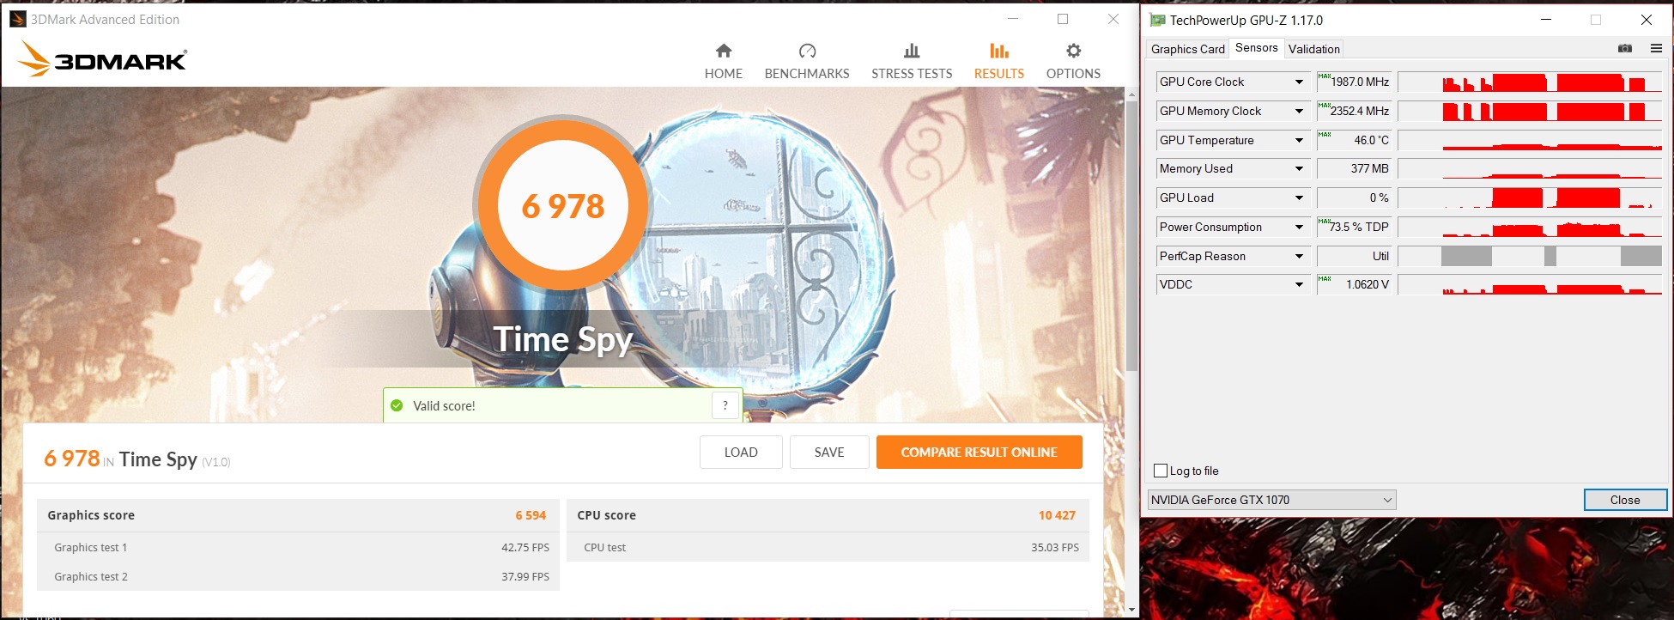Click the 3DMark logo

102,59
